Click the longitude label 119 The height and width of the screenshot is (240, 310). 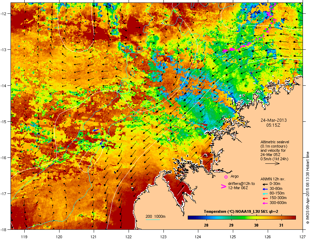[25, 236]
